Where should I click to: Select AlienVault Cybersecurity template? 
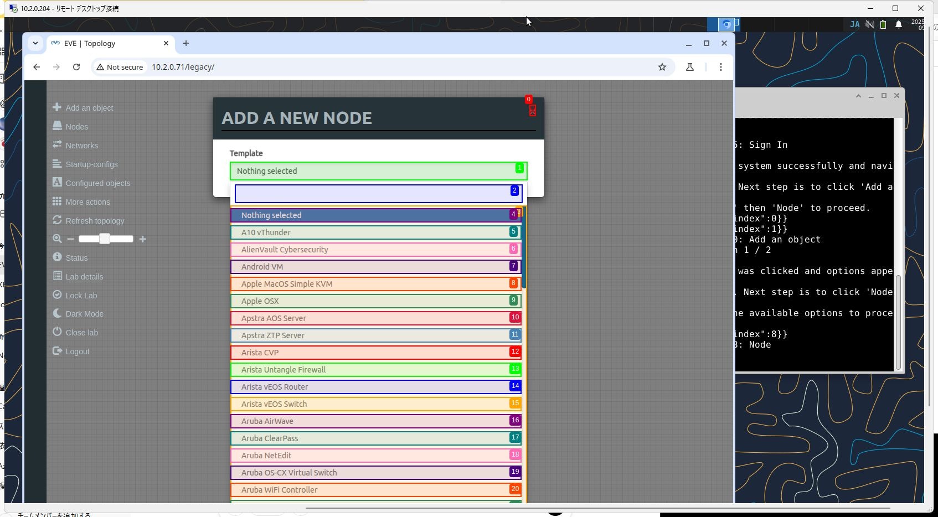[376, 250]
